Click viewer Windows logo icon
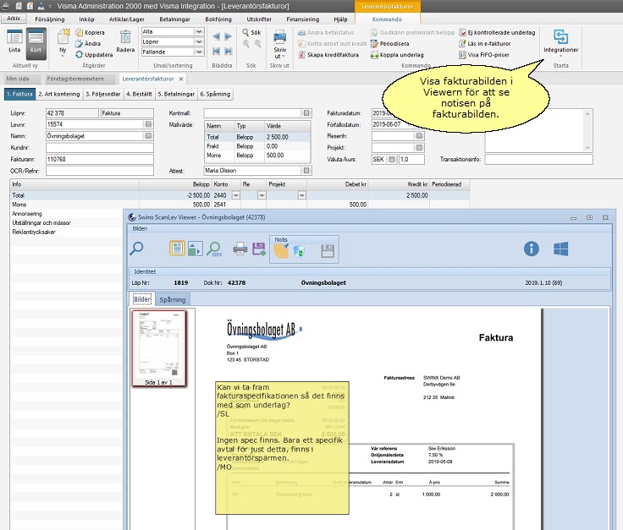Image resolution: width=623 pixels, height=530 pixels. pyautogui.click(x=560, y=249)
